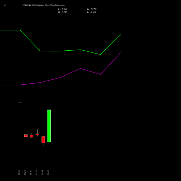This screenshot has height=181, width=181.
Task: Select the tall green candlestick body
Action: click(49, 126)
